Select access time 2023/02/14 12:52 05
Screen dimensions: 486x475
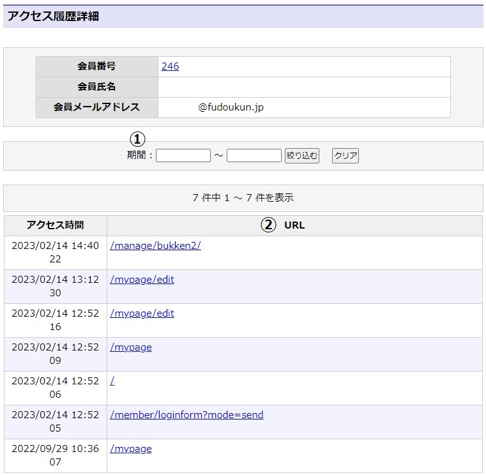56,421
